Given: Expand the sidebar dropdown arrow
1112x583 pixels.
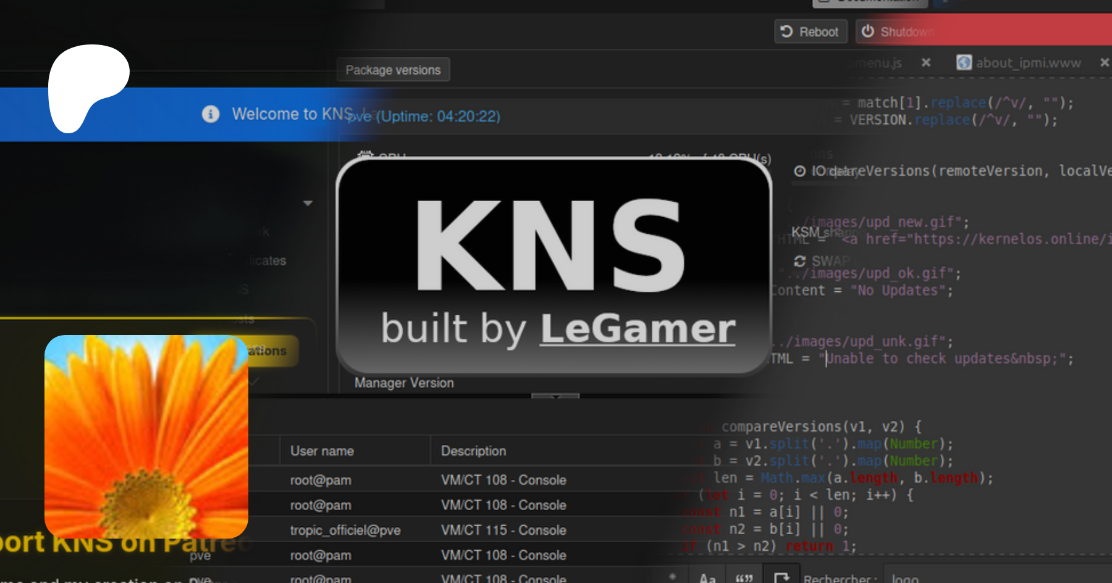Looking at the screenshot, I should click(308, 203).
